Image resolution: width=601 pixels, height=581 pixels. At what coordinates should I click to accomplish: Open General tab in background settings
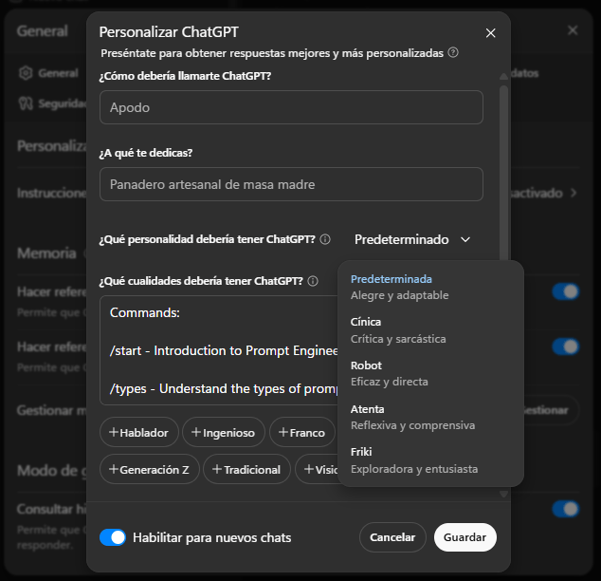pos(48,73)
